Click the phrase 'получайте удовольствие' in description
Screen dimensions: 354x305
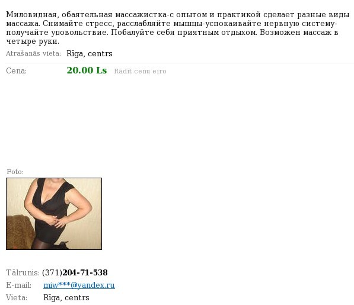pyautogui.click(x=58, y=33)
